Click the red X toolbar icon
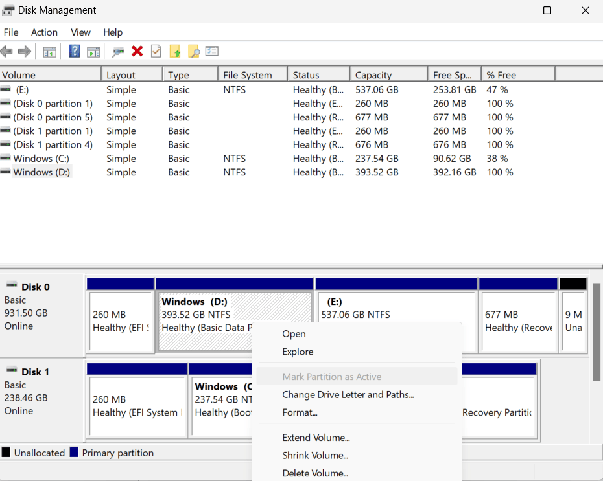 pyautogui.click(x=137, y=51)
